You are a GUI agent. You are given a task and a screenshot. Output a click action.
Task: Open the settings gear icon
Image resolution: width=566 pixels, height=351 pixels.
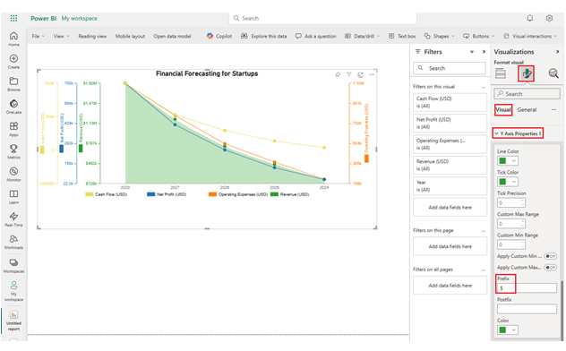549,18
